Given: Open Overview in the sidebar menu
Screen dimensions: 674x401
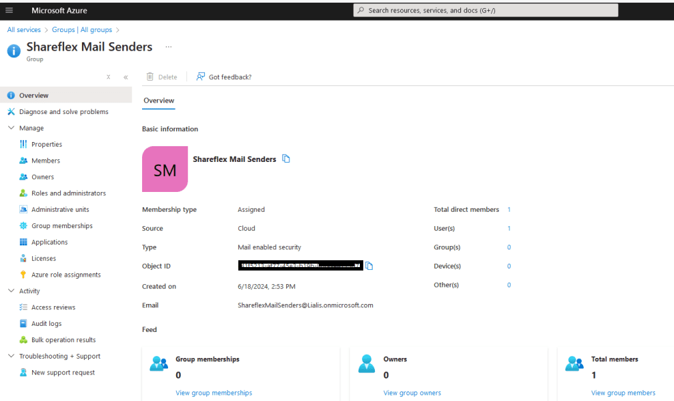Looking at the screenshot, I should (66, 96).
